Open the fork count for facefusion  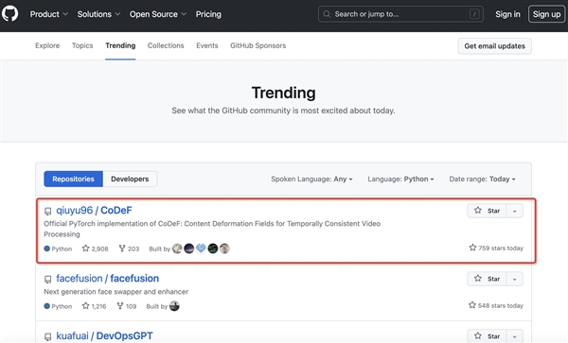[x=127, y=306]
